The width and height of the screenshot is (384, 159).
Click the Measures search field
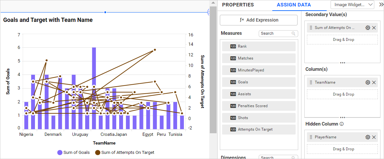275,33
